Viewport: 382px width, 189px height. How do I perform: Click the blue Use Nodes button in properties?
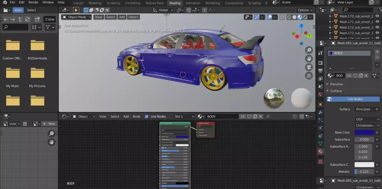pos(353,99)
